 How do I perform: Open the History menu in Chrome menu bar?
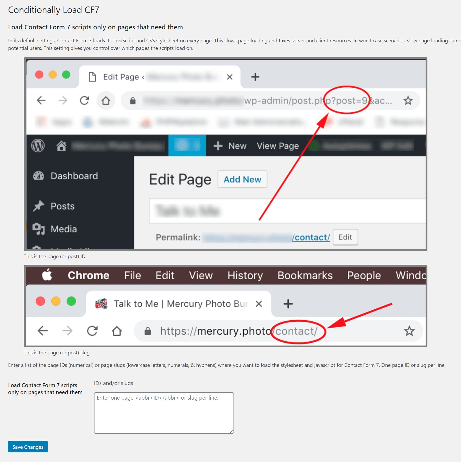pos(245,275)
